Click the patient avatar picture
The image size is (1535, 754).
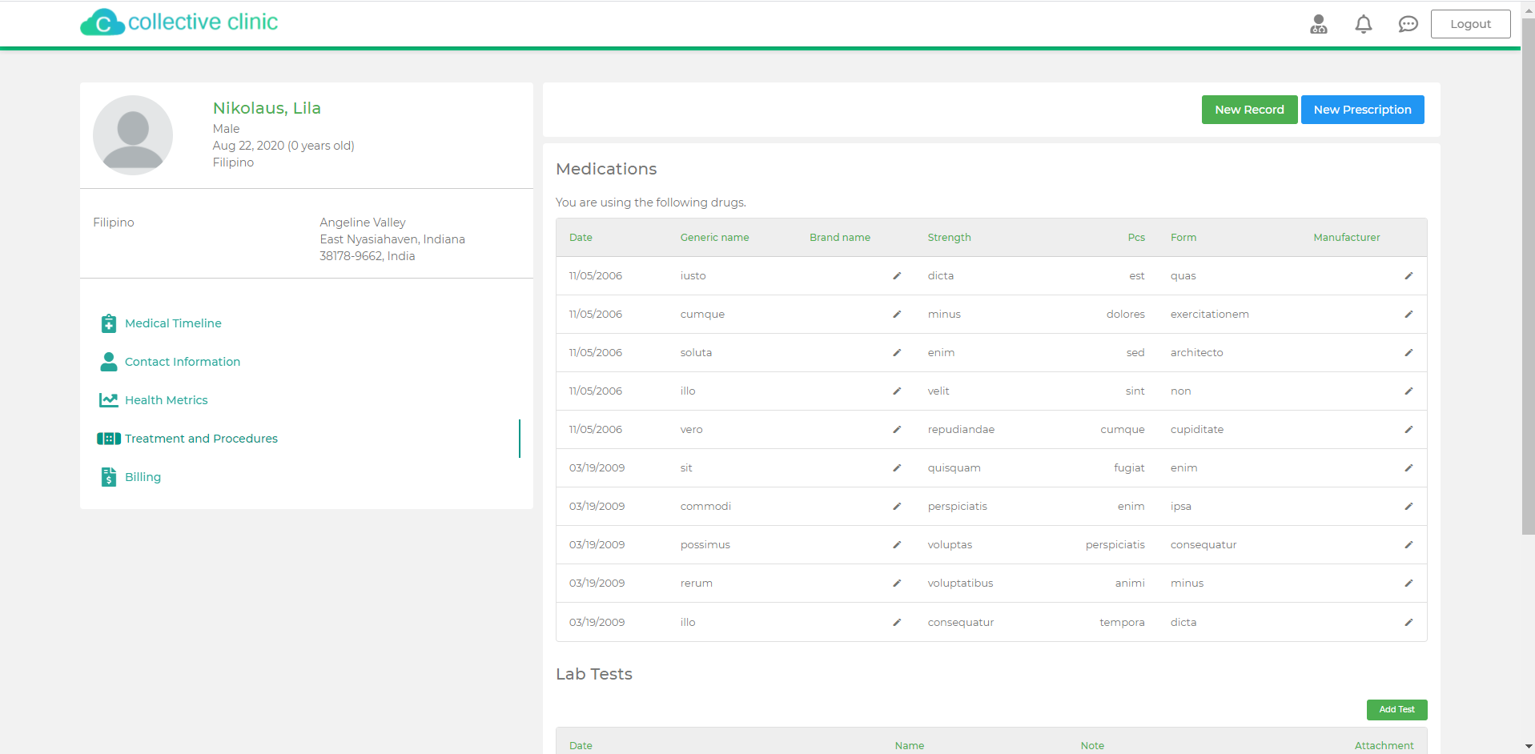click(x=133, y=135)
